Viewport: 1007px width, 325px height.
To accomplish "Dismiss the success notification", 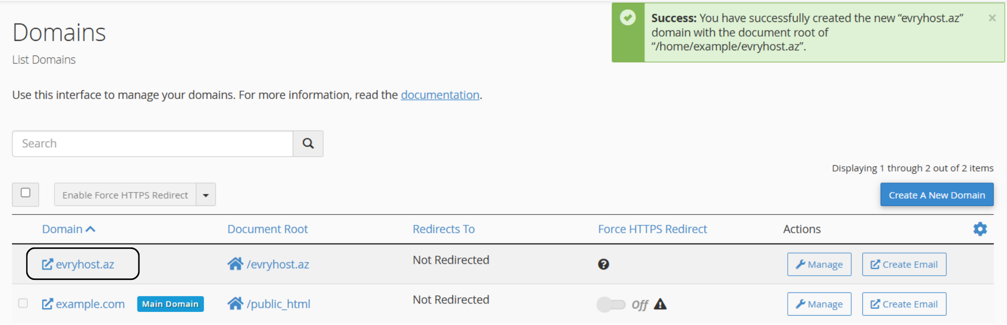I will coord(992,18).
